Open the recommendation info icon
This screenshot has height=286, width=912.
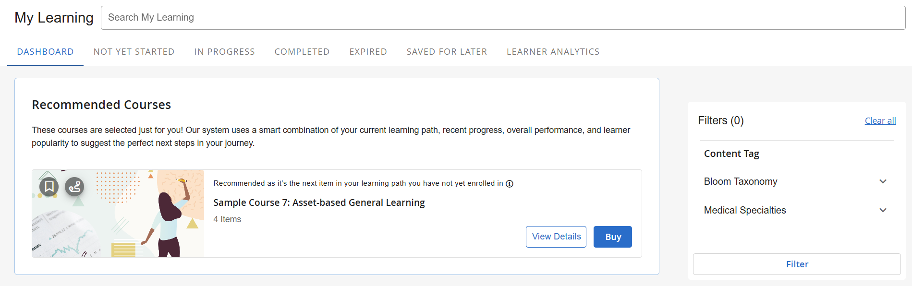click(510, 184)
